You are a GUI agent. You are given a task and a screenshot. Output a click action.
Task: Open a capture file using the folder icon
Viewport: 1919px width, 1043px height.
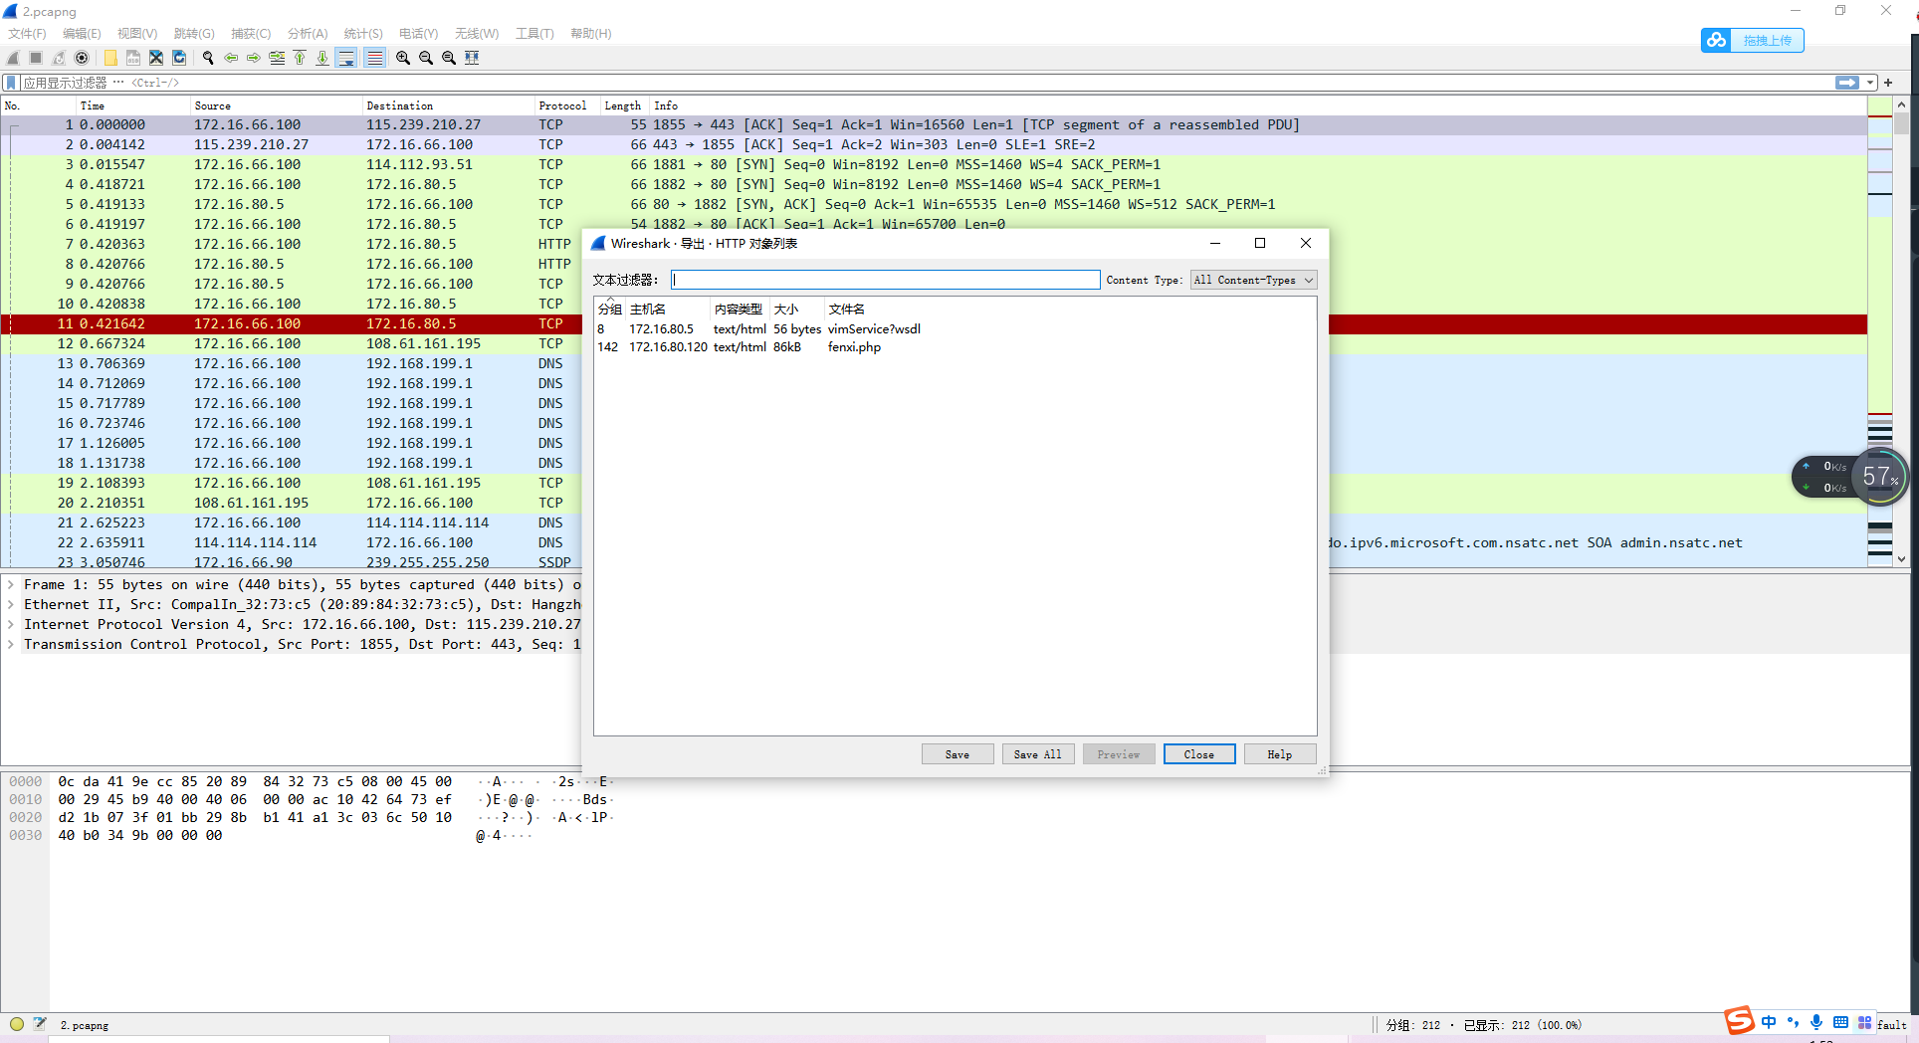(109, 57)
